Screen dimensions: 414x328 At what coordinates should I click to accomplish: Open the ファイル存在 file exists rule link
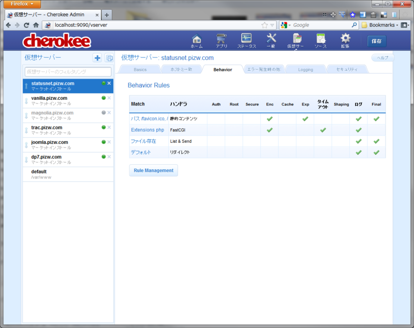(143, 141)
